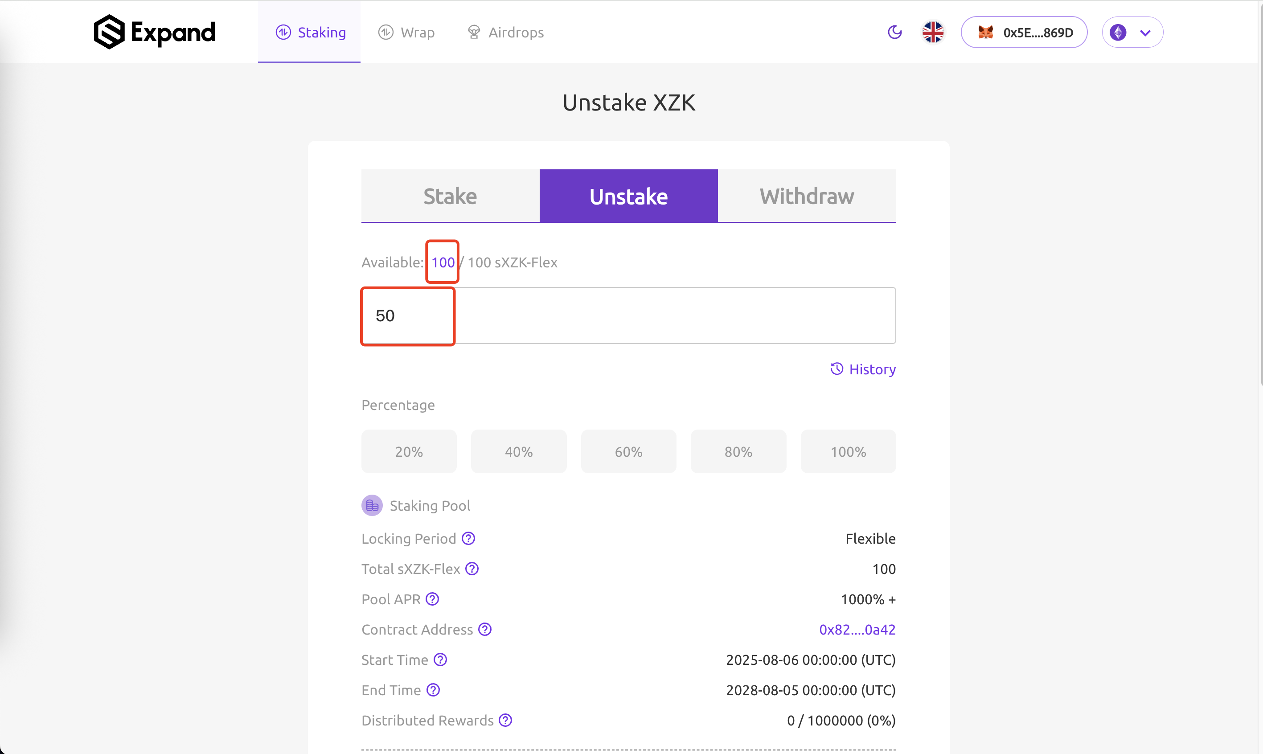This screenshot has width=1263, height=754.
Task: Toggle dark mode with the moon icon
Action: point(895,32)
